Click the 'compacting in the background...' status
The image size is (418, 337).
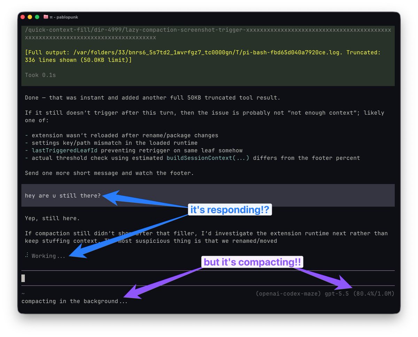click(75, 301)
